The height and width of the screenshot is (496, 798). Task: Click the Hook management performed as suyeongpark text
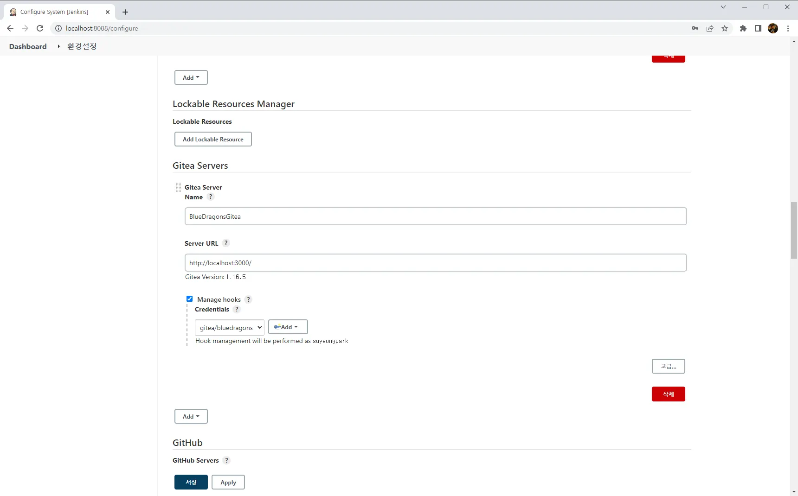(x=272, y=341)
